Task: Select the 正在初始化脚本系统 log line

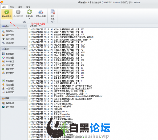Action: [51, 104]
